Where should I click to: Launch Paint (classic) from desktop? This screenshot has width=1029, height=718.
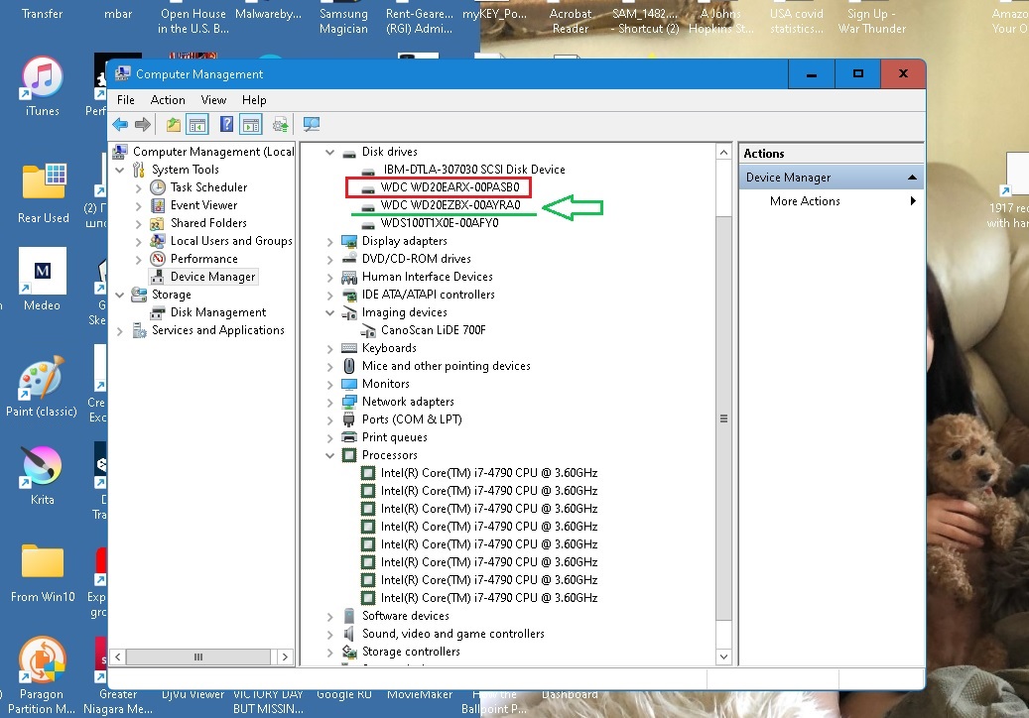point(42,386)
